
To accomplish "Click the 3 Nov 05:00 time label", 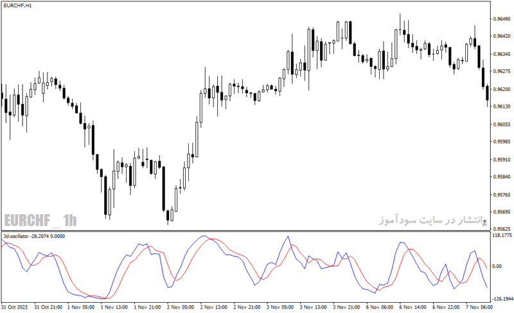I will [x=280, y=307].
